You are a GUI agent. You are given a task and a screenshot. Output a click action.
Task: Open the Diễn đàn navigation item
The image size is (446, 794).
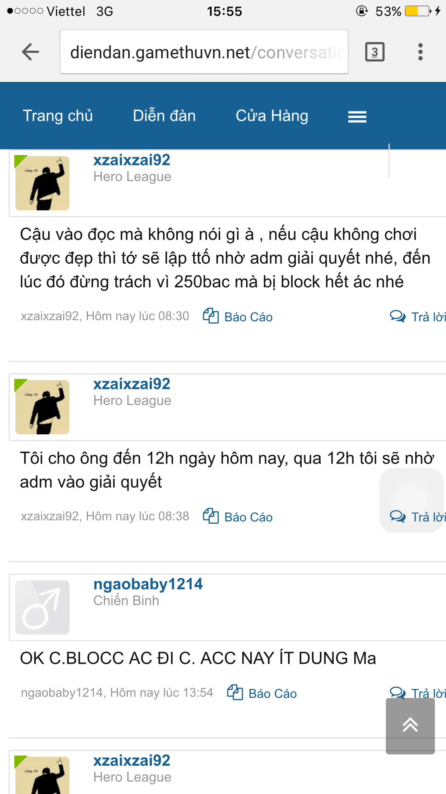(164, 116)
